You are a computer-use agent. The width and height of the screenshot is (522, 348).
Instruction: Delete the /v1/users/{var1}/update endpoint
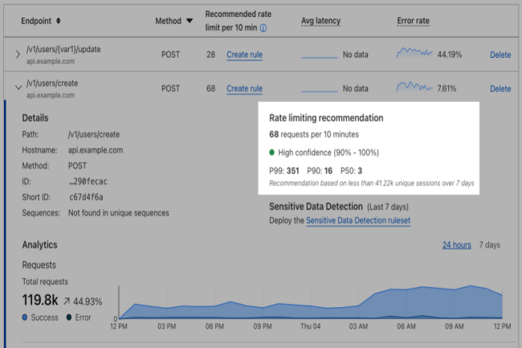click(x=500, y=55)
